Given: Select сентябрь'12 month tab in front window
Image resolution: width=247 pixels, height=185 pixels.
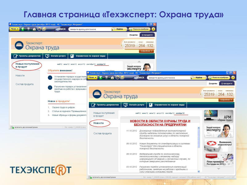Looking at the screenshot, I should pos(170,113).
